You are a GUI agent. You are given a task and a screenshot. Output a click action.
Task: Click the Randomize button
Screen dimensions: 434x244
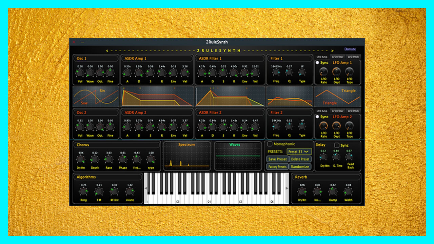click(x=300, y=166)
